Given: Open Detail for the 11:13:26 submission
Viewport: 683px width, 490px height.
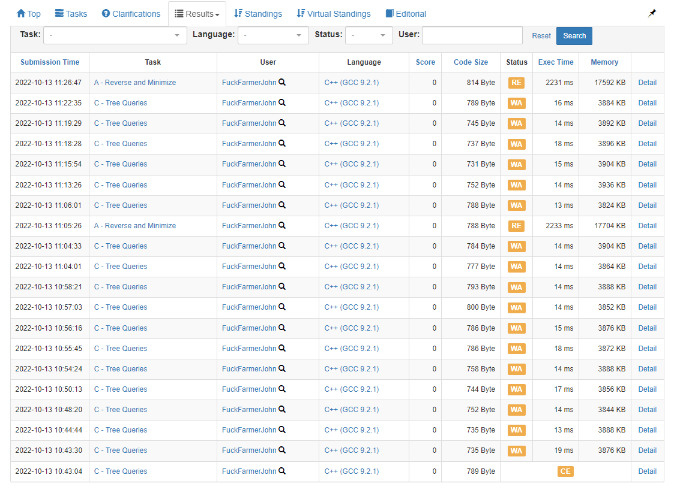Looking at the screenshot, I should [x=647, y=184].
